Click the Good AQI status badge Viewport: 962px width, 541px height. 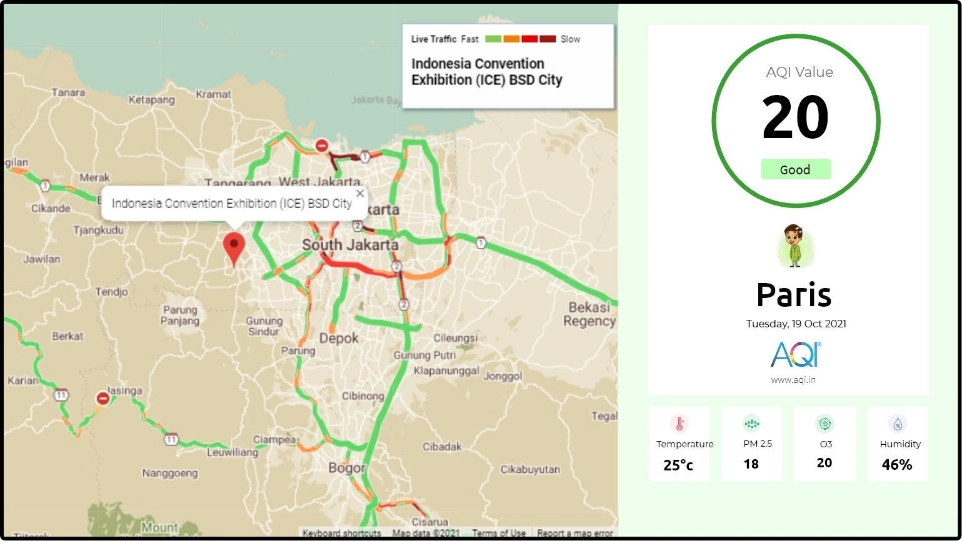[796, 169]
